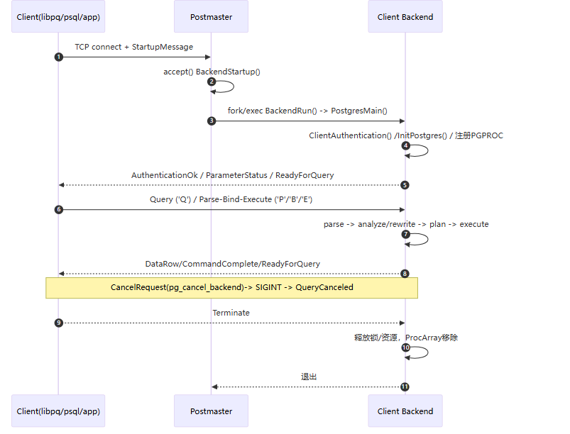The height and width of the screenshot is (434, 570).
Task: Select the step 2 marker on Postmaster lifeline
Action: tap(212, 82)
